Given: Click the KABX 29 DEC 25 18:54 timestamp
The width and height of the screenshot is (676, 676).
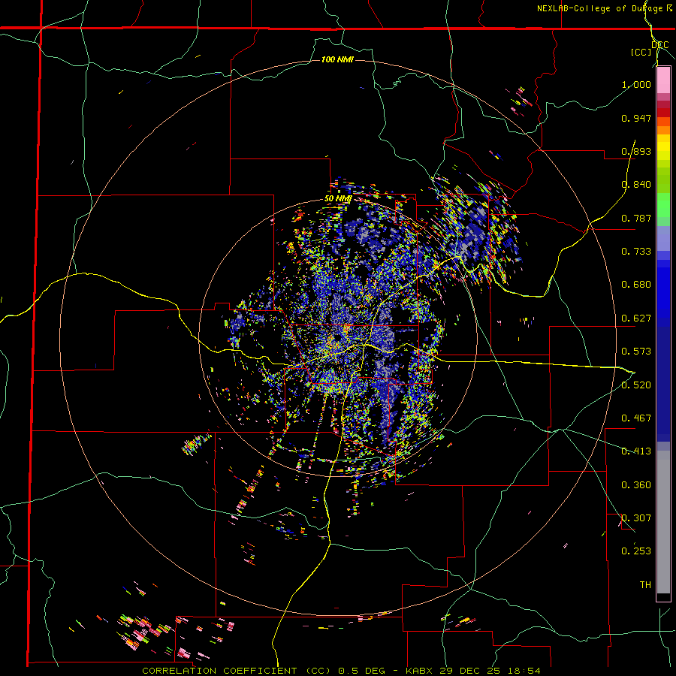Looking at the screenshot, I should pyautogui.click(x=473, y=671).
